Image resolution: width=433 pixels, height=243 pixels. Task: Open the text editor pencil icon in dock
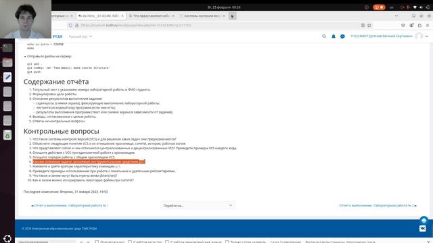tap(7, 77)
